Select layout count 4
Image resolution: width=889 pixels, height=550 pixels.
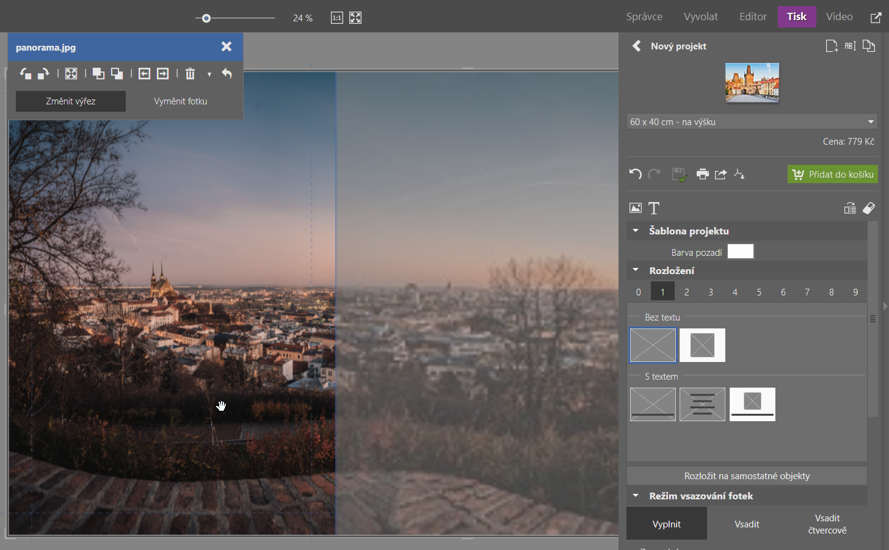(x=735, y=292)
